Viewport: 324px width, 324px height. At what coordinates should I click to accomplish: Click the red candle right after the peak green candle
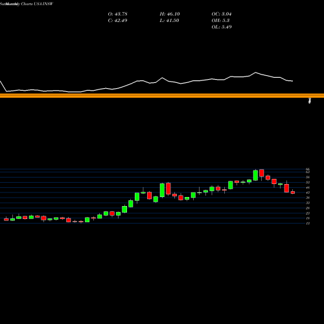tap(262, 173)
